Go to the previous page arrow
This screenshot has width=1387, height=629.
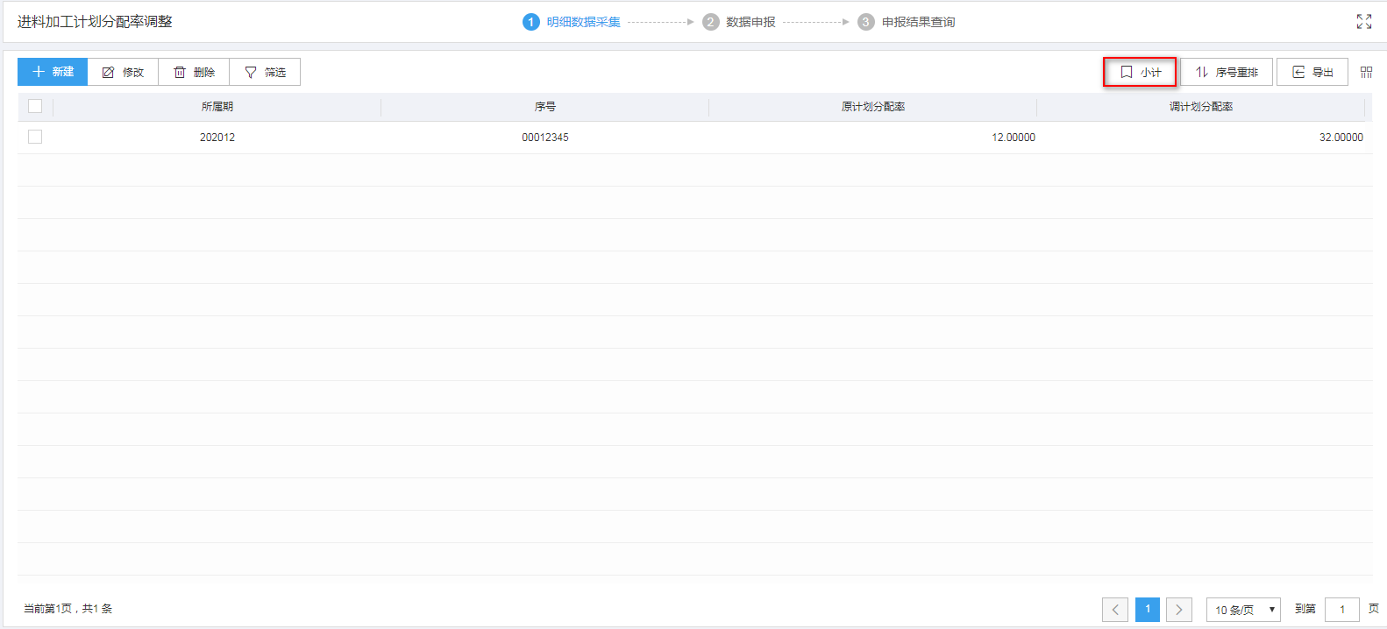(x=1115, y=610)
